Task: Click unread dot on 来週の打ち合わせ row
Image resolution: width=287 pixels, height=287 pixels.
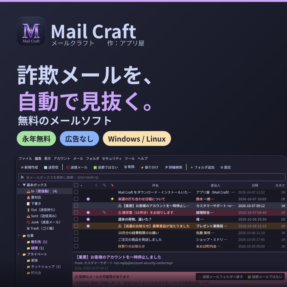Action: pyautogui.click(x=88, y=199)
